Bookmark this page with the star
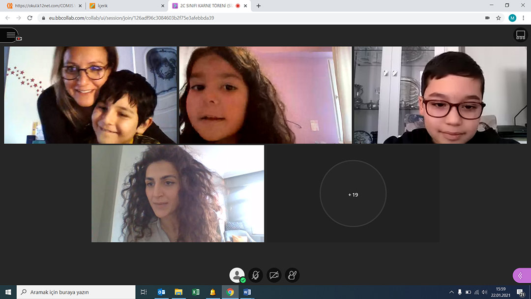Image resolution: width=531 pixels, height=299 pixels. [499, 18]
